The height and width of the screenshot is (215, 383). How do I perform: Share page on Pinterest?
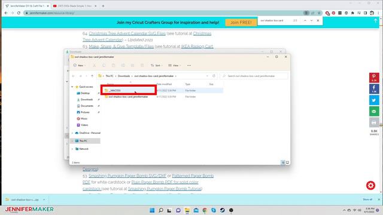374,78
